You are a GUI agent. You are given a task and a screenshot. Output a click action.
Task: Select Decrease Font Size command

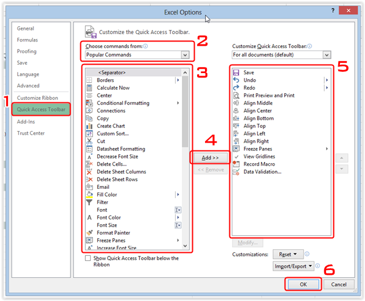pos(117,157)
